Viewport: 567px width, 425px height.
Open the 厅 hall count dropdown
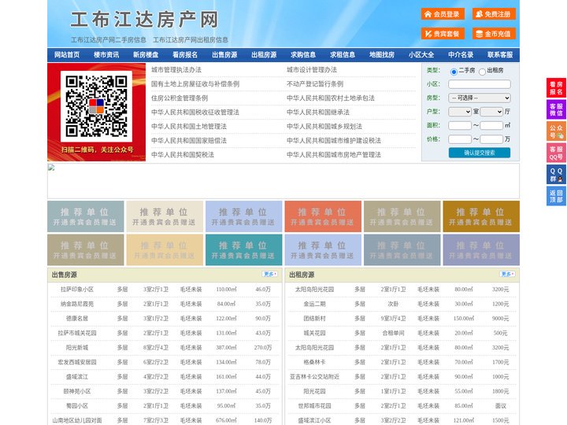pyautogui.click(x=491, y=112)
